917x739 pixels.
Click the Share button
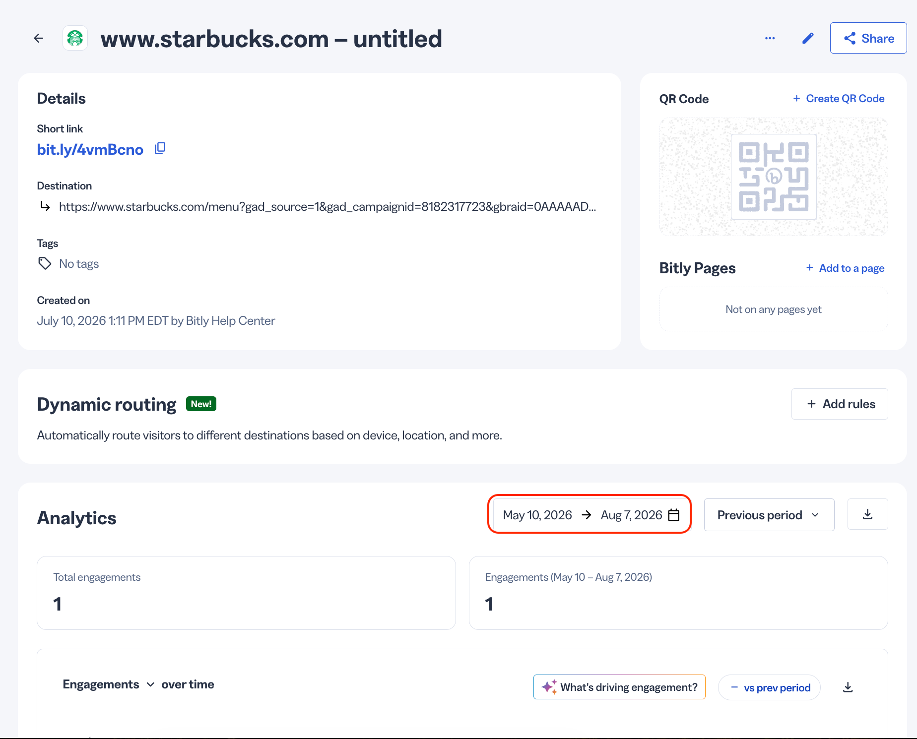click(x=868, y=38)
